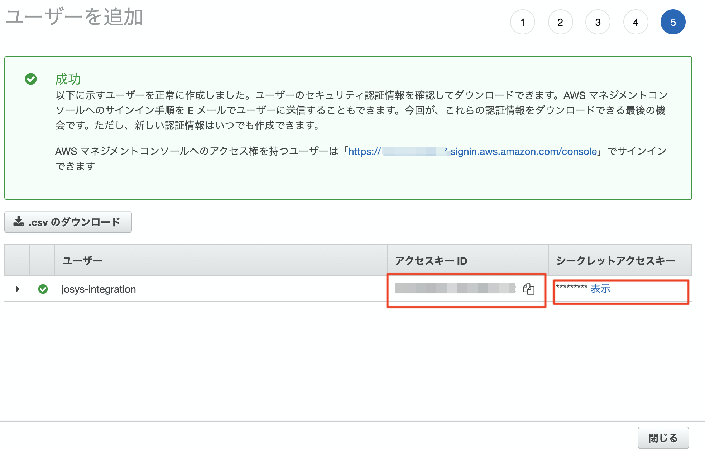Select the josys-integration user name
Screen dimensions: 705x449
click(99, 289)
